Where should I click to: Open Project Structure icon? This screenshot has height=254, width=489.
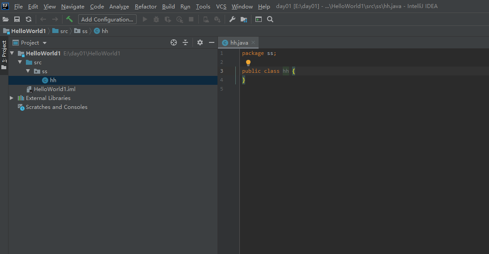coord(244,19)
